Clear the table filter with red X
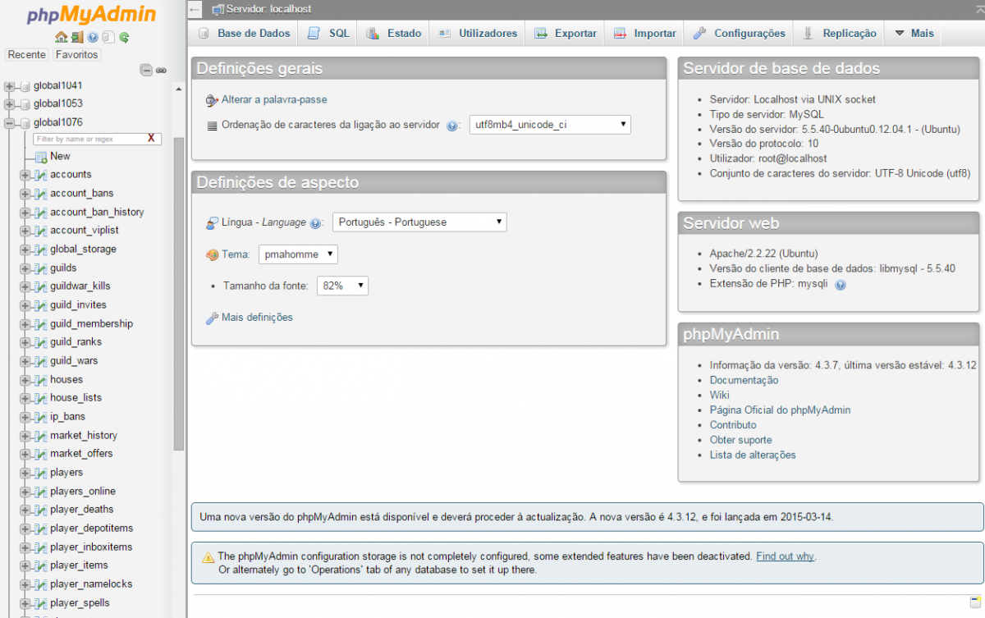Viewport: 985px width, 618px height. pos(151,139)
